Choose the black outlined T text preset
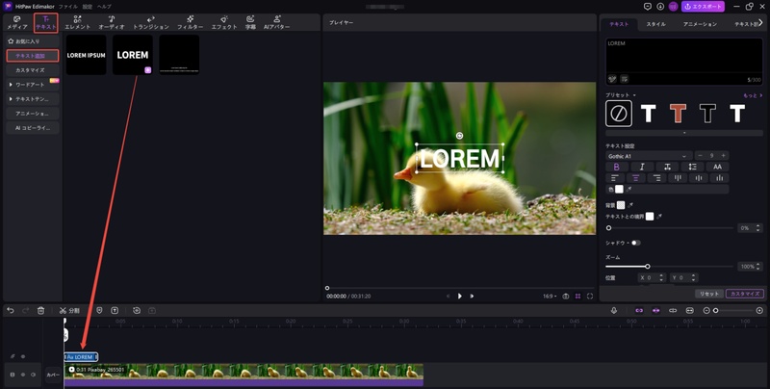The image size is (770, 389). [x=707, y=114]
